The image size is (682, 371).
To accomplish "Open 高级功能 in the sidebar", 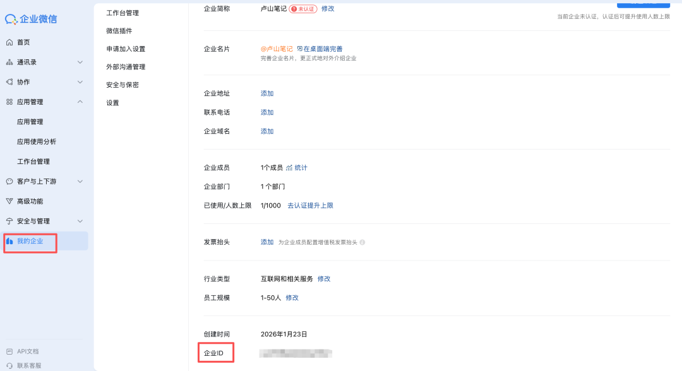I will coord(30,201).
